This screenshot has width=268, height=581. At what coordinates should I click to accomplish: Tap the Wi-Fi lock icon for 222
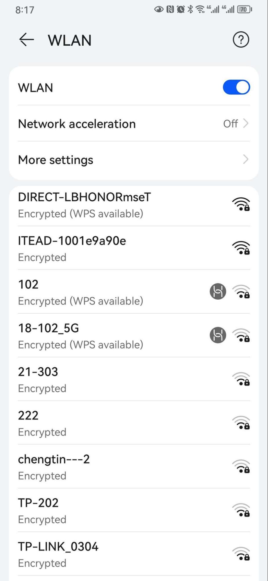click(x=241, y=422)
